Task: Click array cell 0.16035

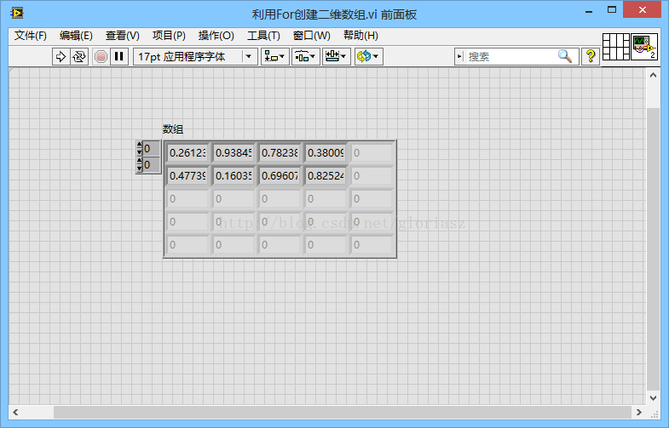Action: pos(234,176)
